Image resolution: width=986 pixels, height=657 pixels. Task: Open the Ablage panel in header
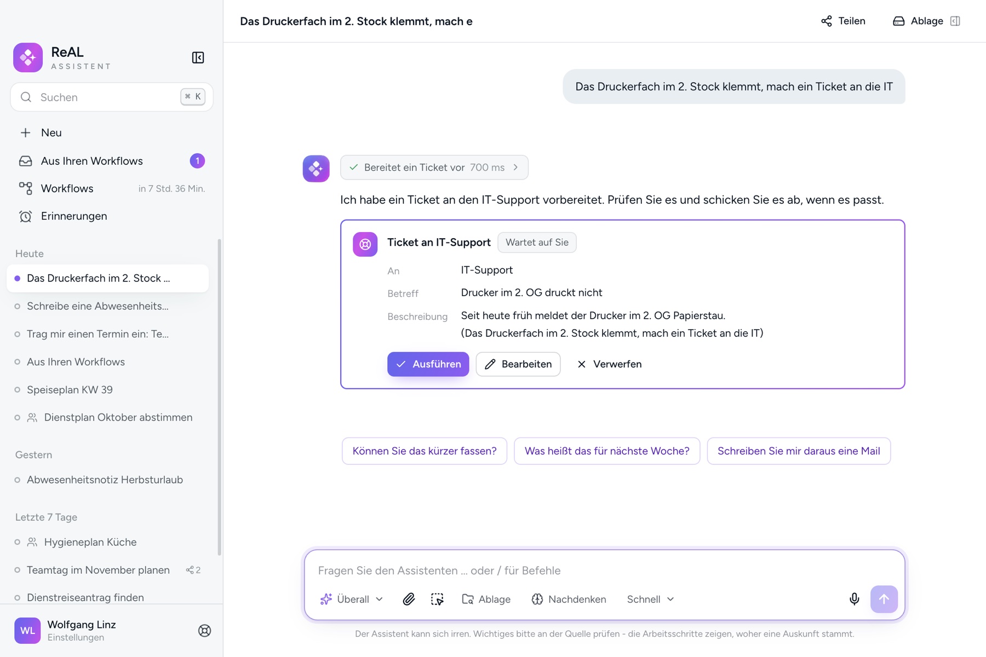[x=926, y=21]
